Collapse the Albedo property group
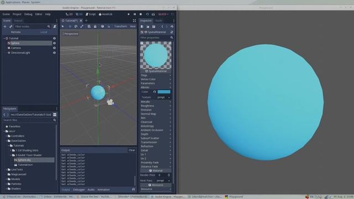354x199 pixels. click(156, 87)
